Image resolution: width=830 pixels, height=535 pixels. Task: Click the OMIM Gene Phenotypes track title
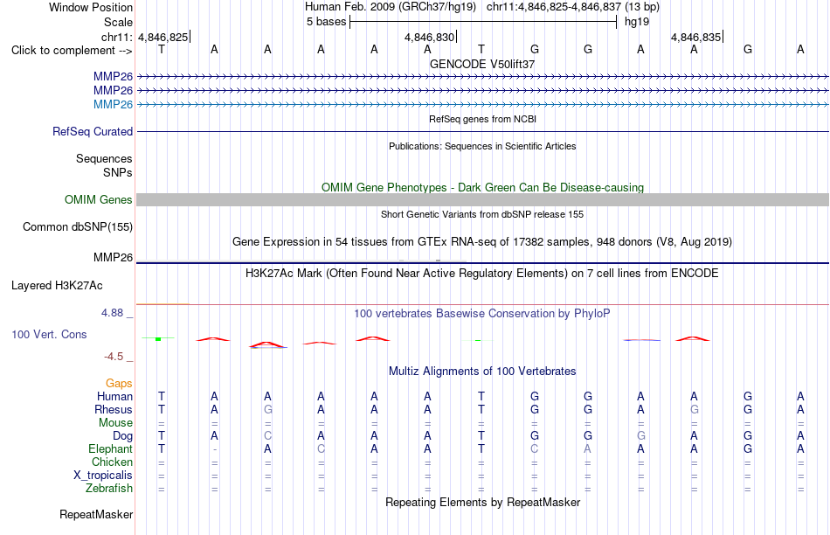(482, 188)
